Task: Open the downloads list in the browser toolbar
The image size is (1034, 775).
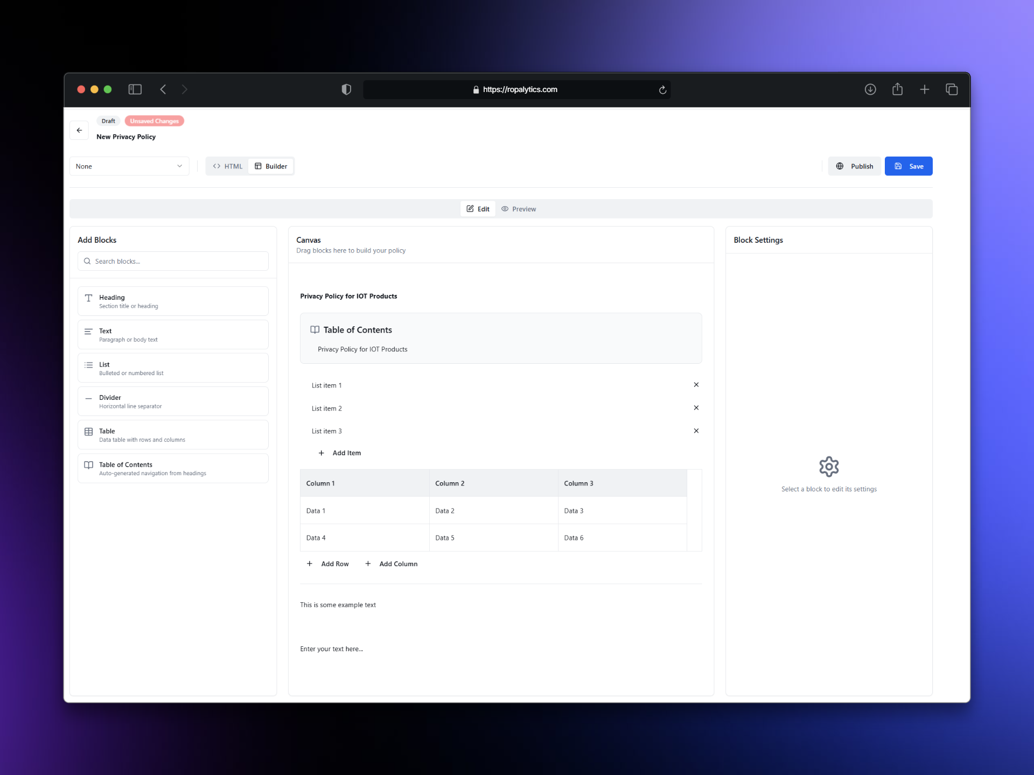Action: [870, 89]
